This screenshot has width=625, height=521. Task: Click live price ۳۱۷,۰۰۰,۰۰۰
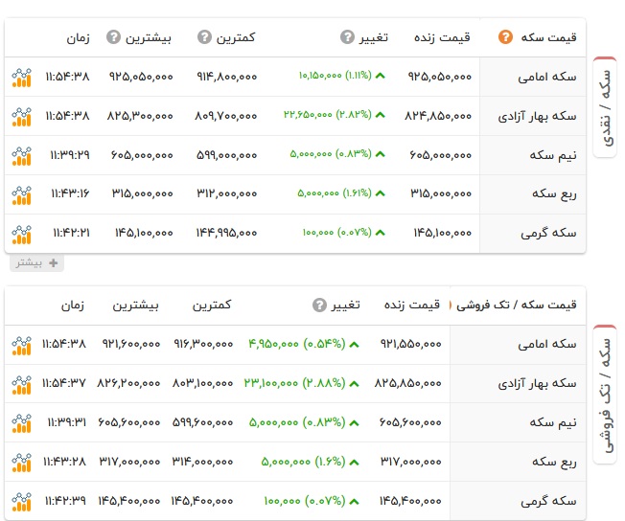point(411,462)
